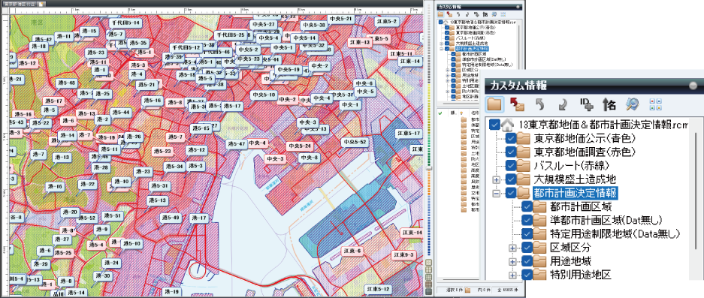
Task: Expand 用途地域 node in the enlarged tree
Action: pyautogui.click(x=512, y=261)
